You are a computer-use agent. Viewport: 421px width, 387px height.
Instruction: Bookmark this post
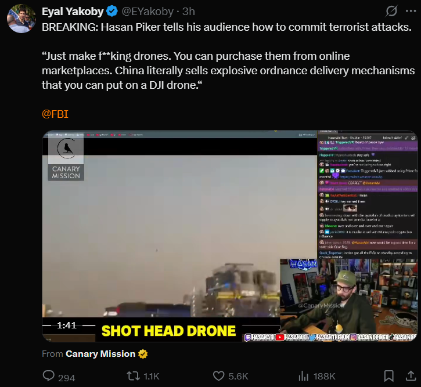[389, 376]
